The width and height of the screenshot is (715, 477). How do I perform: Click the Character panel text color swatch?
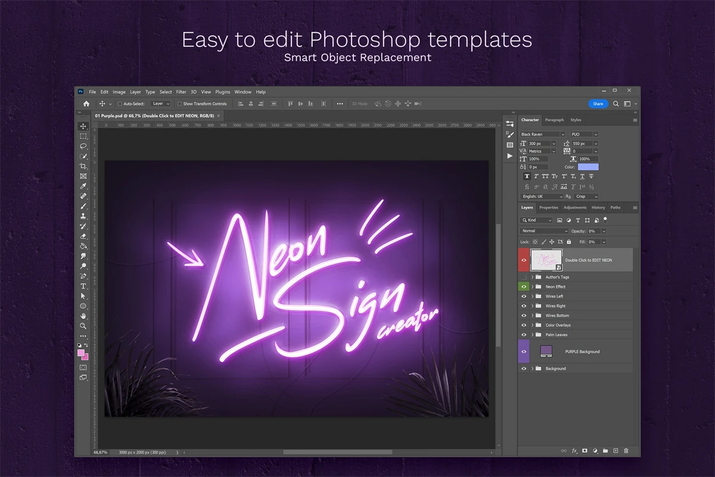[x=588, y=167]
